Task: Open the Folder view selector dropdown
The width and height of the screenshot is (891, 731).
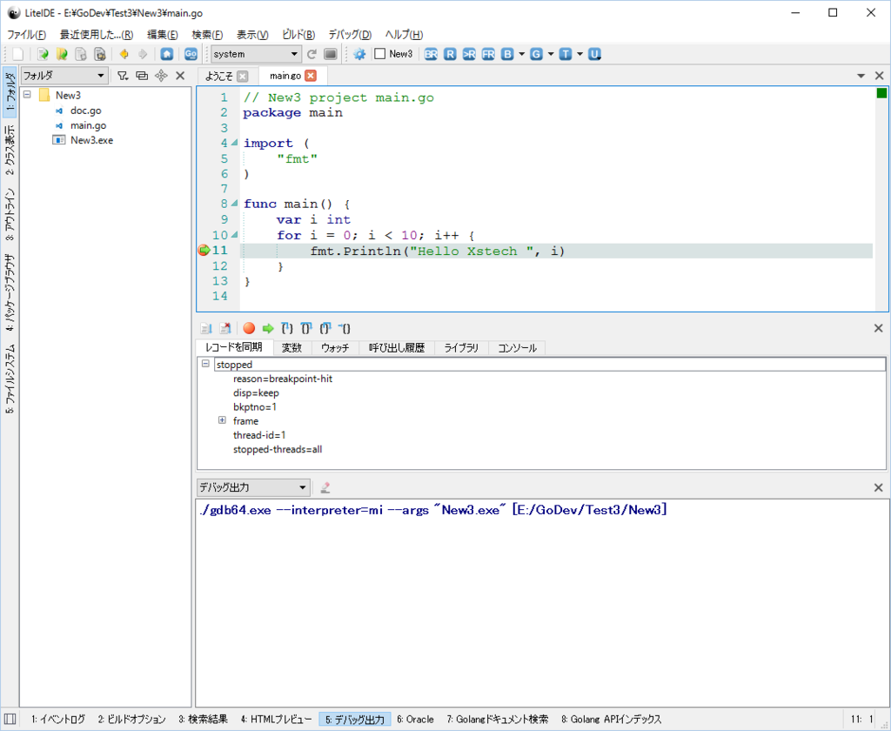Action: pyautogui.click(x=64, y=75)
